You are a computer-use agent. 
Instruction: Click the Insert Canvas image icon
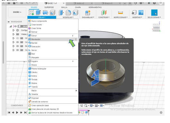[x=141, y=13]
